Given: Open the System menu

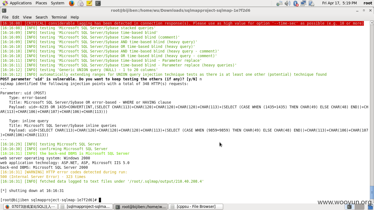Looking at the screenshot, I should (57, 3).
